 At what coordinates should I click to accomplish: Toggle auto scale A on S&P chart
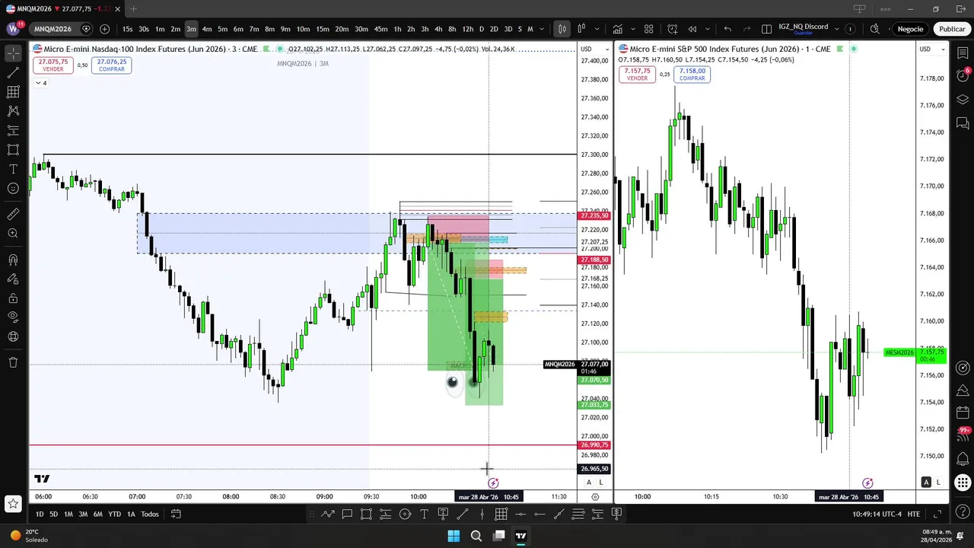click(926, 483)
